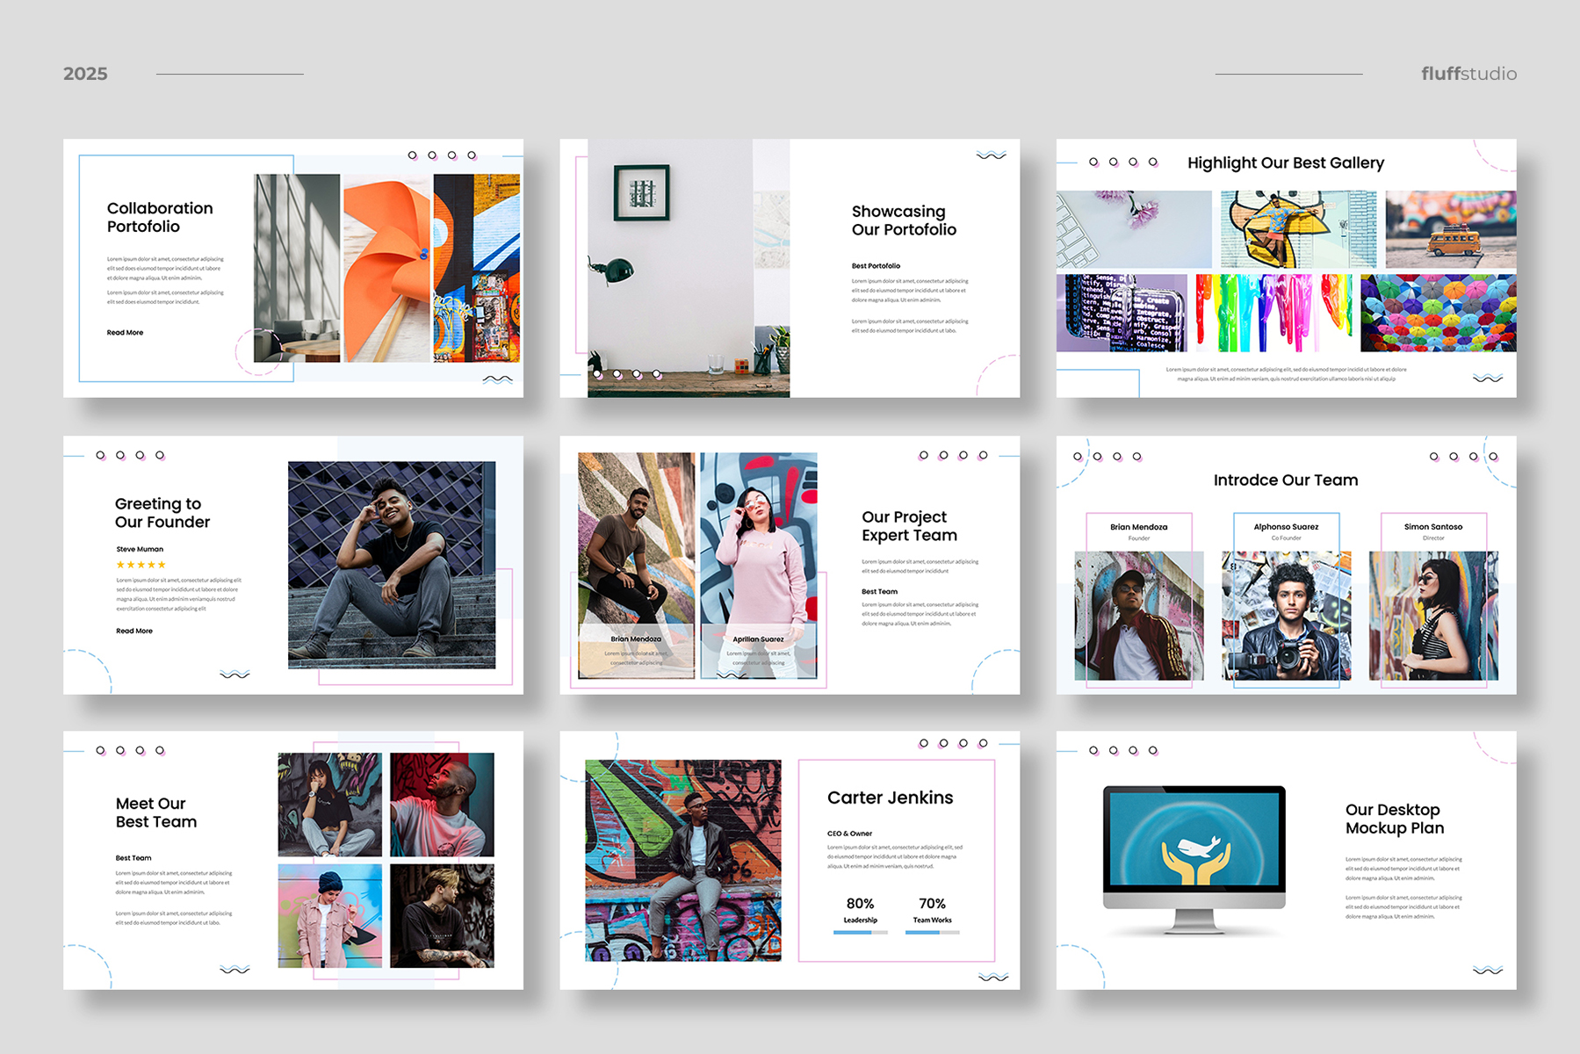Click the Simon Santoso Director name card
This screenshot has height=1054, width=1580.
1432,531
